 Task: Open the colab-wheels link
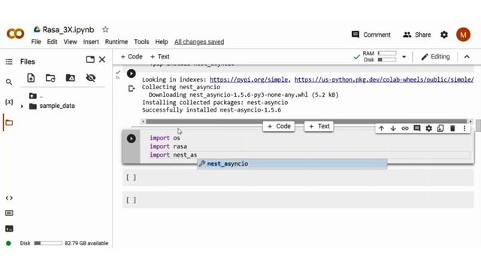click(x=384, y=79)
